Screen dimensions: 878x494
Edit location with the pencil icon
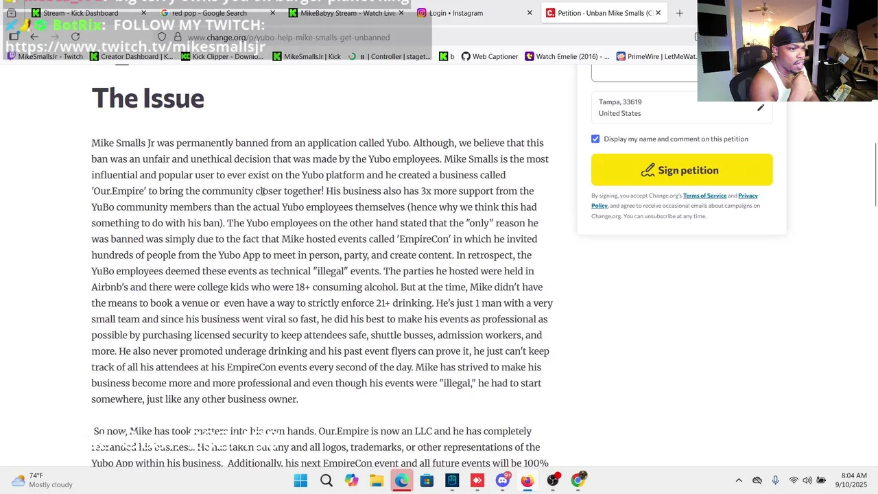pyautogui.click(x=761, y=108)
